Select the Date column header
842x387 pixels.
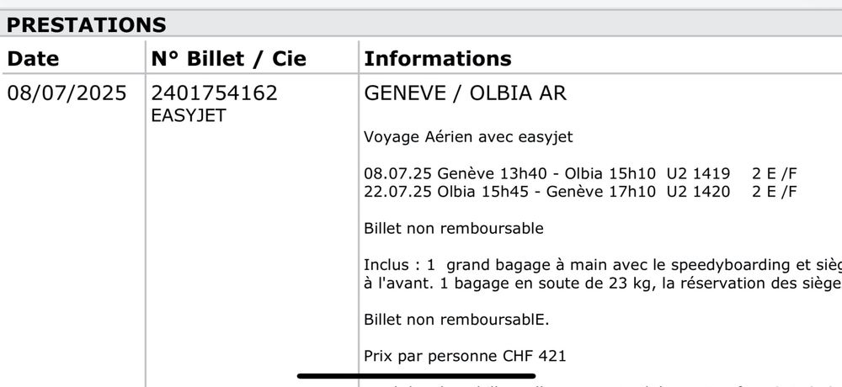[33, 59]
